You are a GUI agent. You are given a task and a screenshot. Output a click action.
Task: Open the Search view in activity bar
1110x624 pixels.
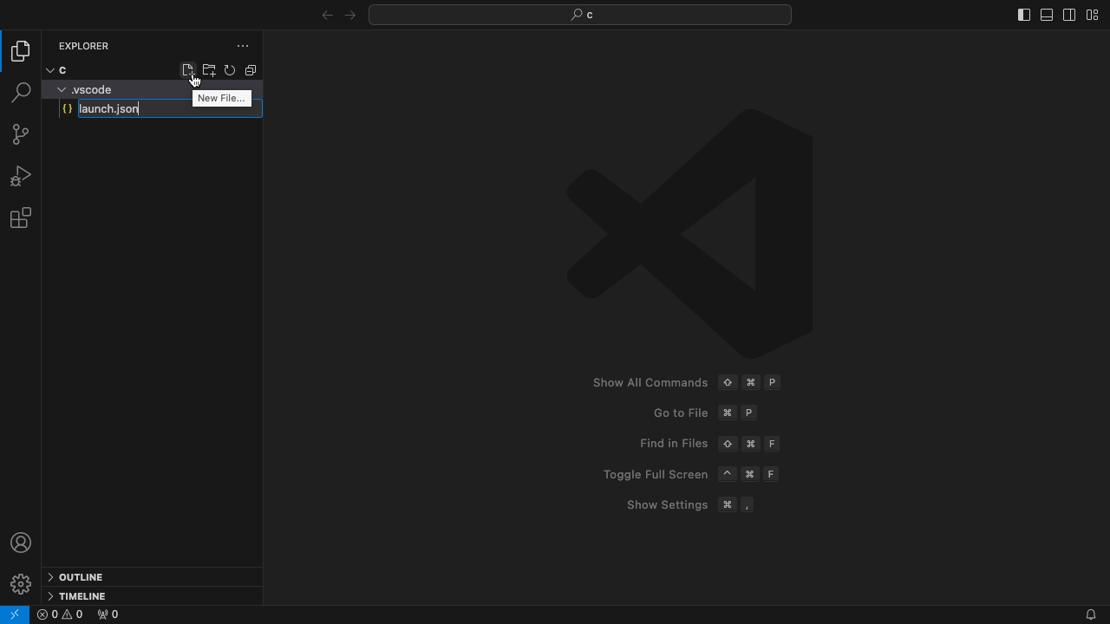(x=21, y=93)
